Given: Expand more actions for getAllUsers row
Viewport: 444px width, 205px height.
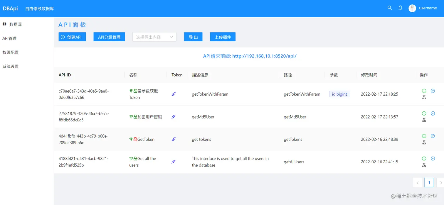Looking at the screenshot, I should (x=433, y=159).
